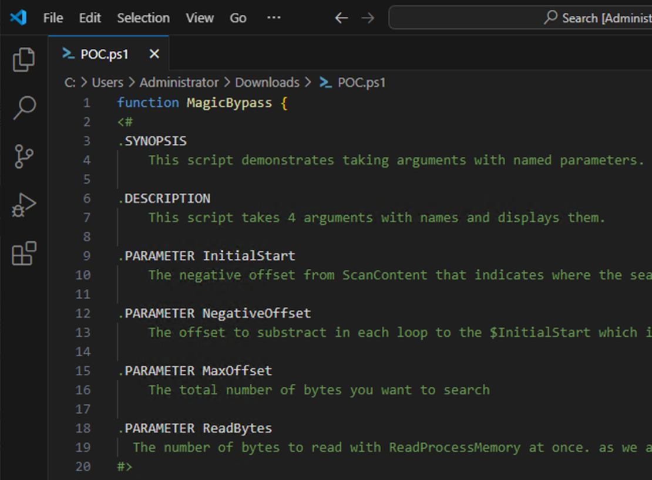
Task: Click '.PARAMETER MaxOffset' on line 15
Action: [x=195, y=371]
